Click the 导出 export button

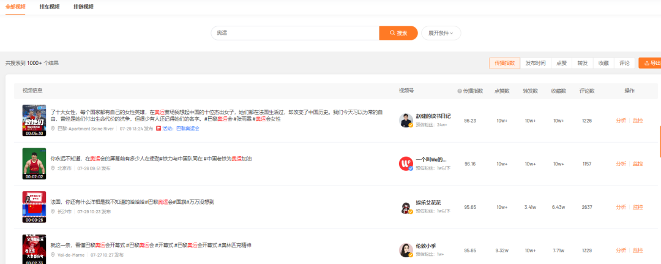pos(651,63)
